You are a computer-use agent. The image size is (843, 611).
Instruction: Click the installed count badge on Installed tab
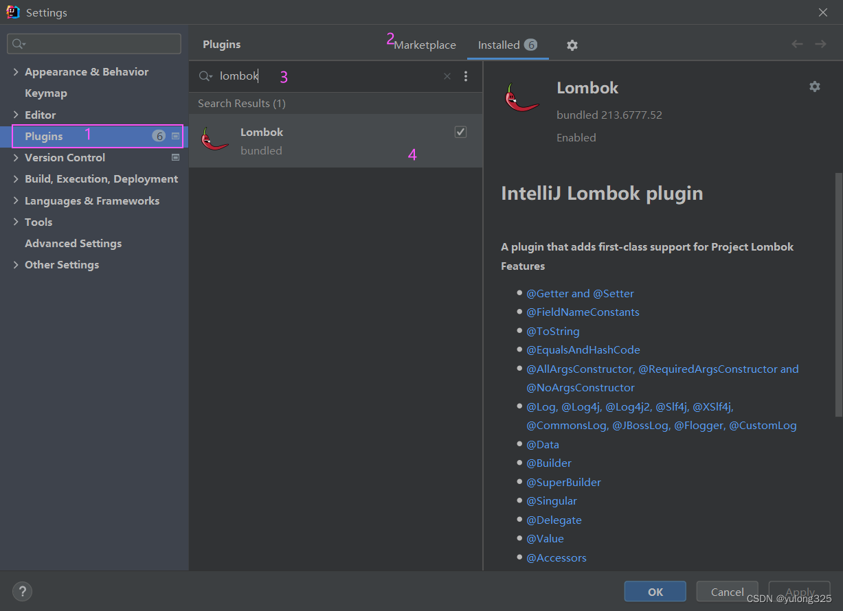click(530, 45)
